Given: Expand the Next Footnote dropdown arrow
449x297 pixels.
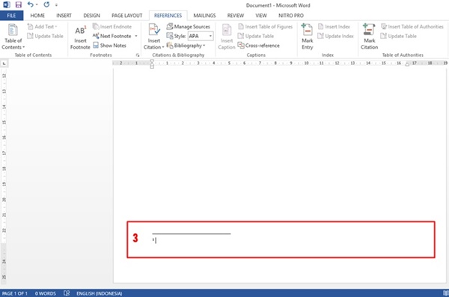Looking at the screenshot, I should point(136,36).
